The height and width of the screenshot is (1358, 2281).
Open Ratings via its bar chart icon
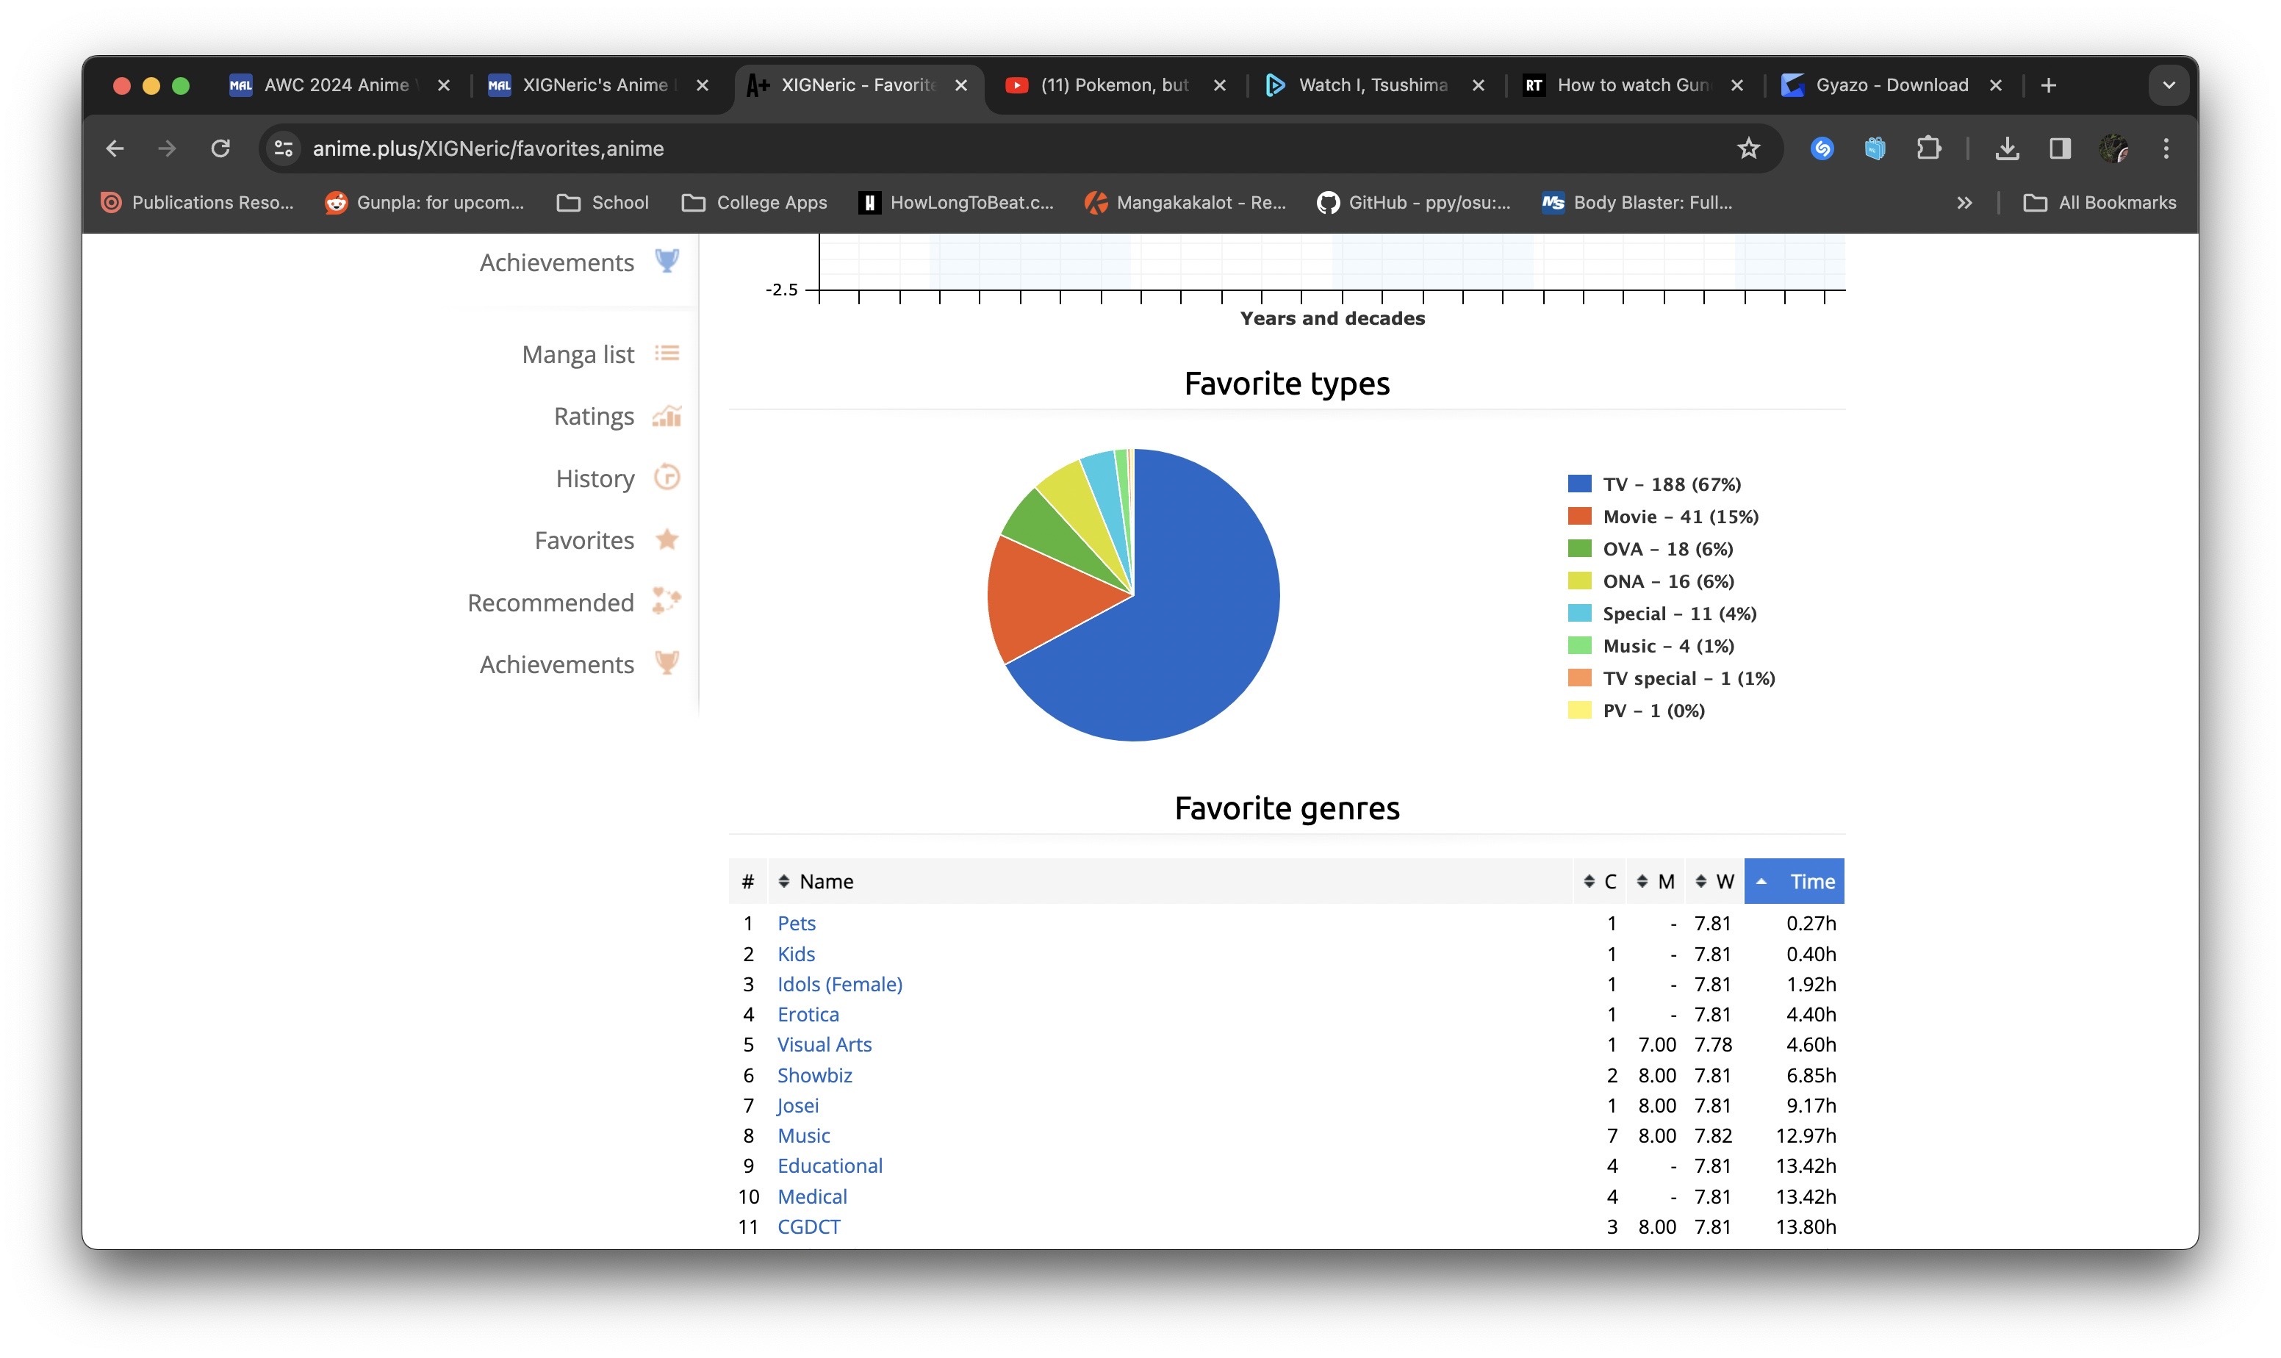point(667,417)
